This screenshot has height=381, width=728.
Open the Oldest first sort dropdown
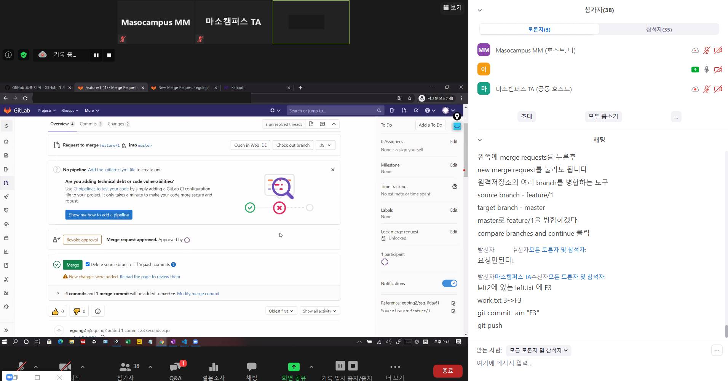(x=281, y=311)
